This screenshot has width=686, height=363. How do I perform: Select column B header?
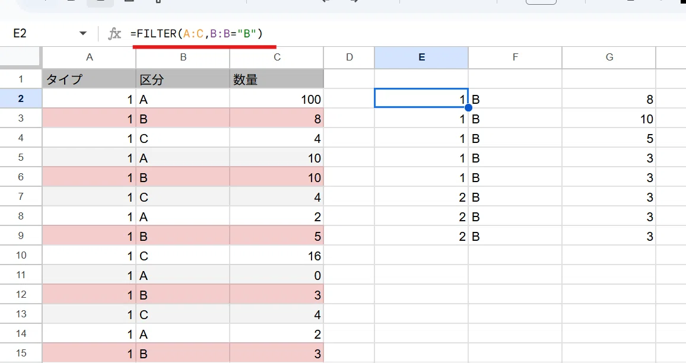pos(183,58)
